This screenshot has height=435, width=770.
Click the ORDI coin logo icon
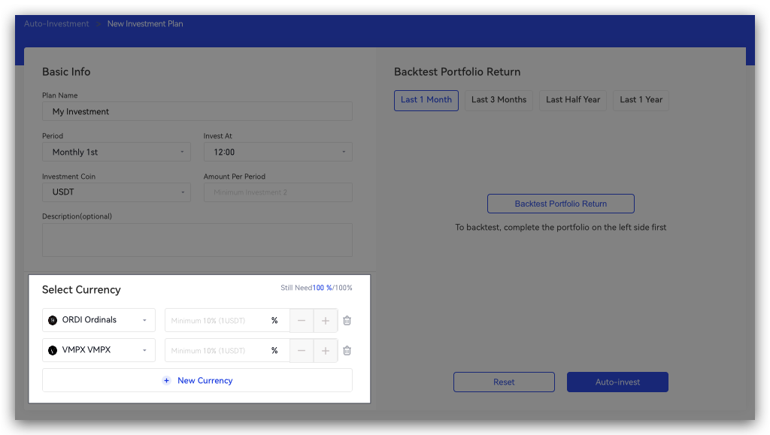pos(53,320)
